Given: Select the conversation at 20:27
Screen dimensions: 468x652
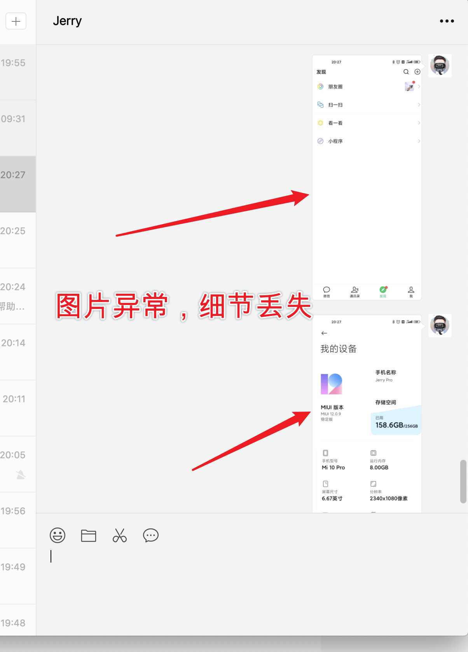Looking at the screenshot, I should (18, 184).
